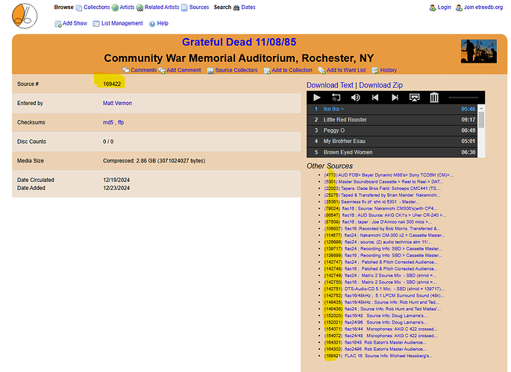Open Grateful Dead 11/08/85 title link
511x372 pixels.
tap(239, 42)
